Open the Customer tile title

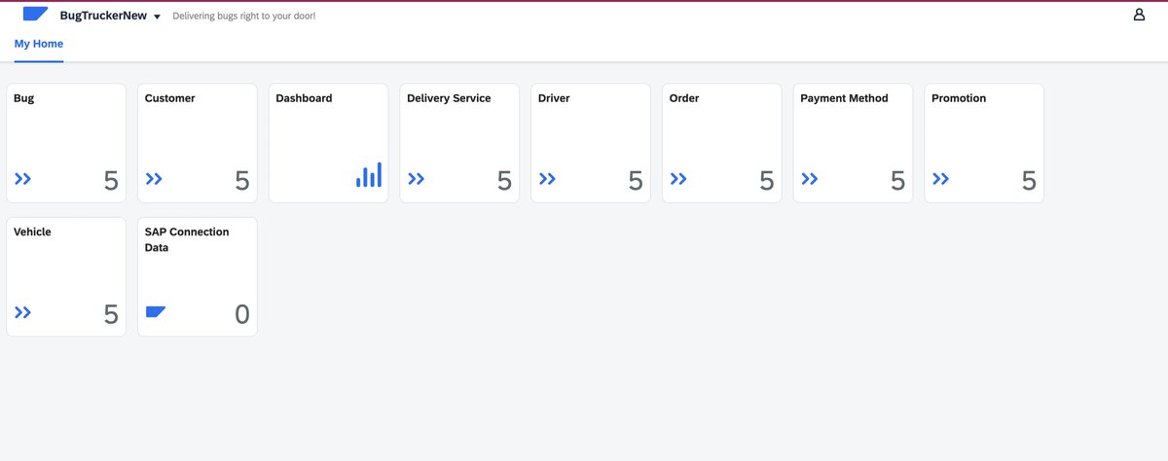[x=169, y=98]
